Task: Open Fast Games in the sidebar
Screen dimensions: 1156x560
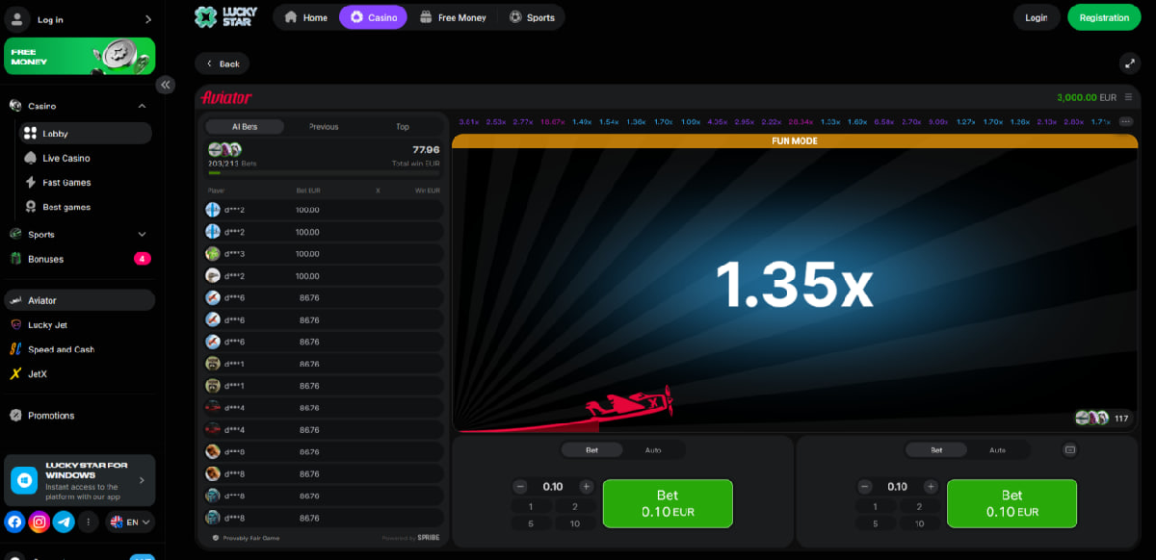Action: pyautogui.click(x=85, y=182)
